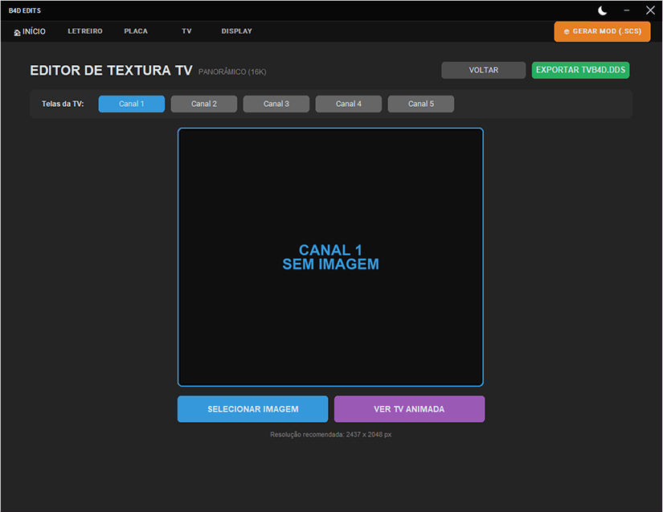Click the B4D EDITS title text
The height and width of the screenshot is (512, 663).
(x=25, y=10)
